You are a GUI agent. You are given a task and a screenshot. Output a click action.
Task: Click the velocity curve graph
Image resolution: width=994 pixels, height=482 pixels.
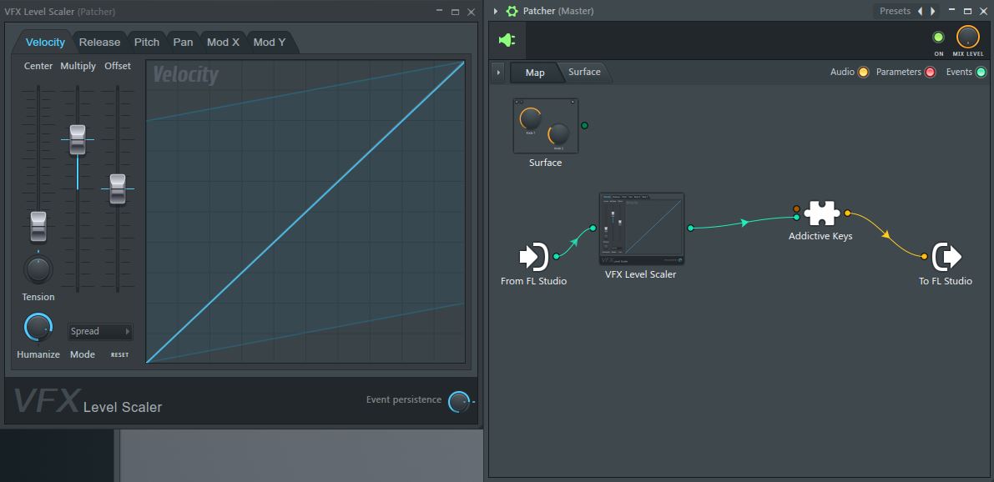tap(305, 212)
